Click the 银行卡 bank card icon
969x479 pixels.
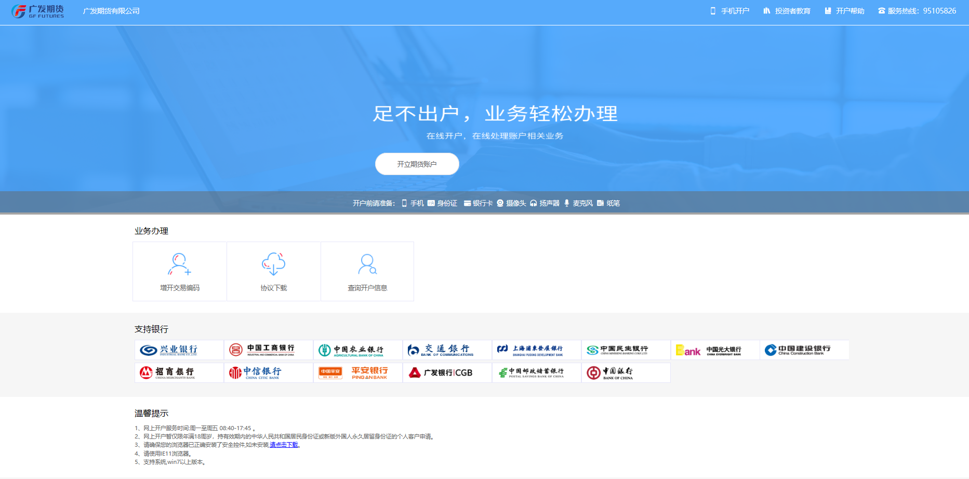coord(468,203)
